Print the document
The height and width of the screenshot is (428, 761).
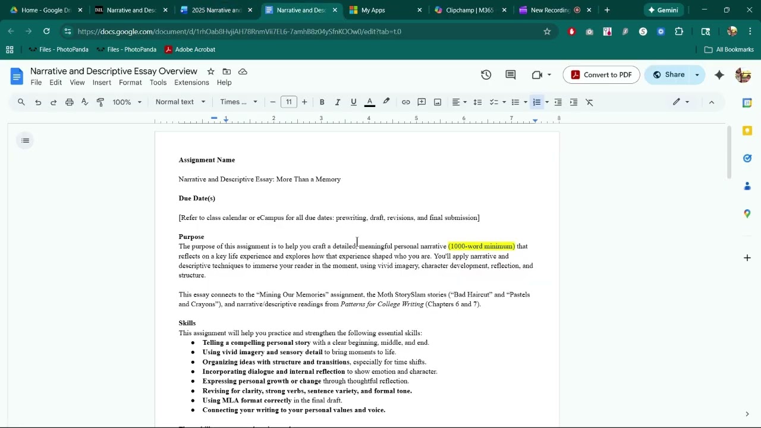pyautogui.click(x=70, y=102)
